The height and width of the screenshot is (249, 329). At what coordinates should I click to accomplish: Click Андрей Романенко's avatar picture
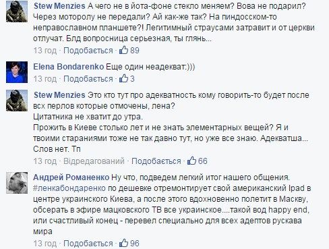click(x=17, y=183)
